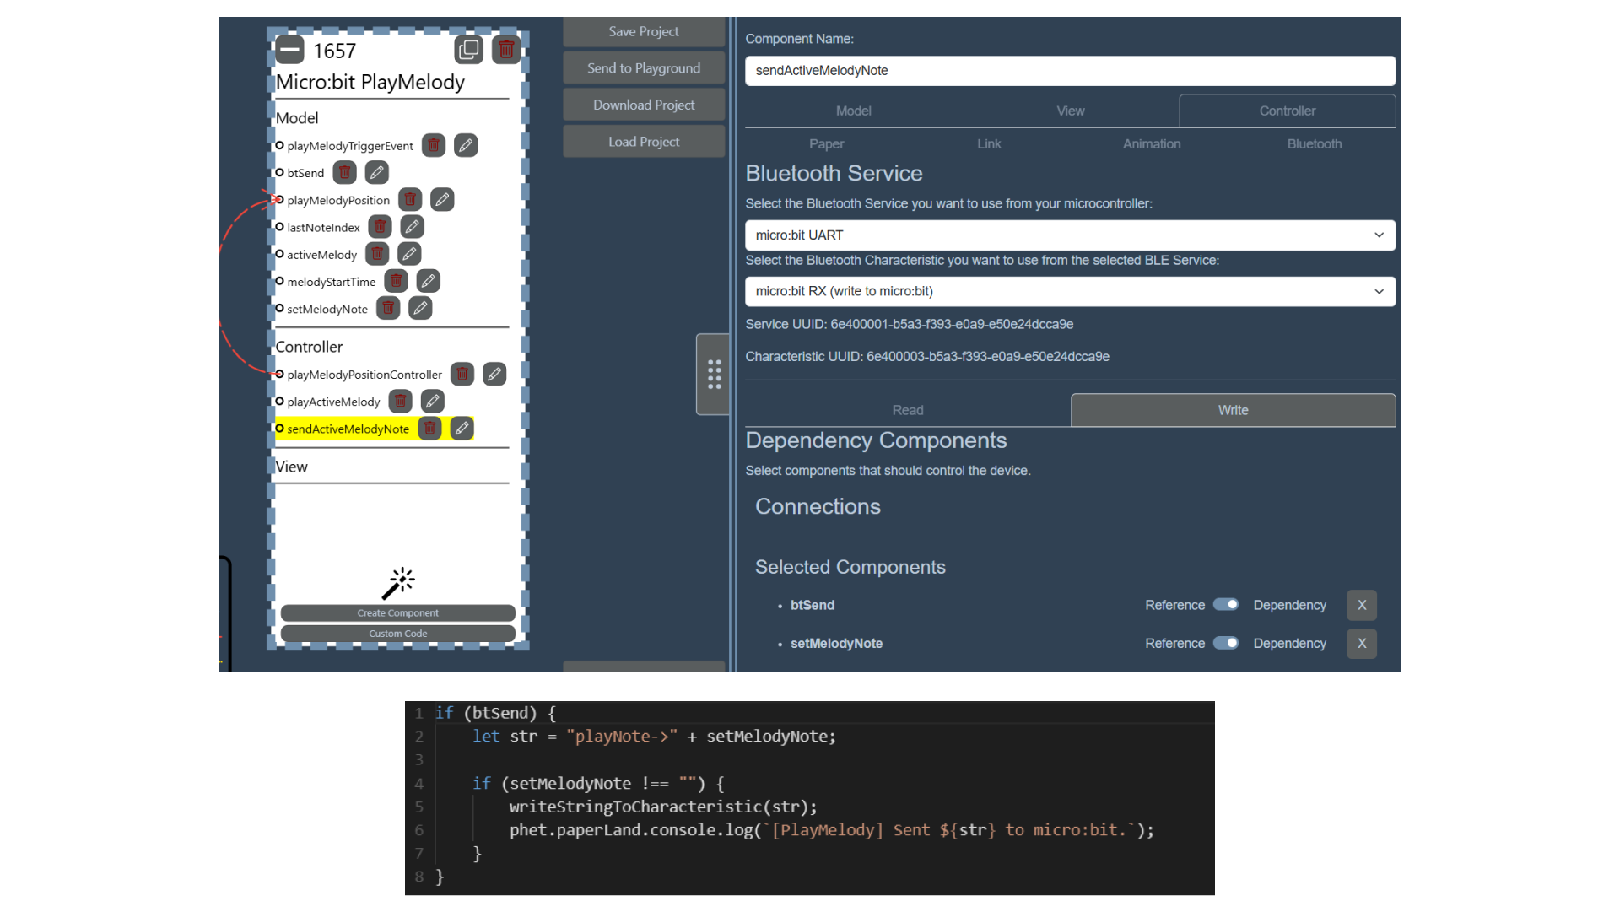Click Send to Playground
The height and width of the screenshot is (912, 1620).
coord(644,67)
